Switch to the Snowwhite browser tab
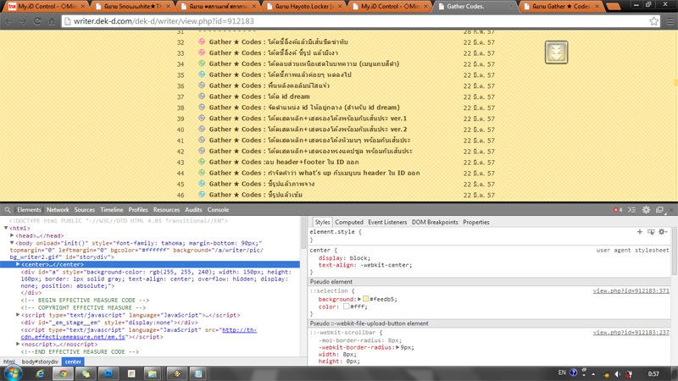This screenshot has width=678, height=381. [x=133, y=7]
